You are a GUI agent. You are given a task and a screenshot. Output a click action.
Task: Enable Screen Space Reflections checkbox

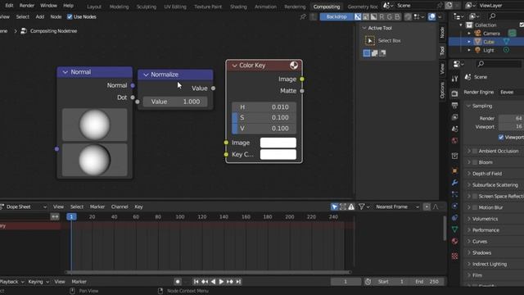[475, 197]
